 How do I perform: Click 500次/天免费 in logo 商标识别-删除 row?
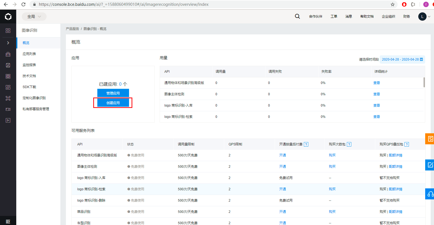(x=187, y=200)
